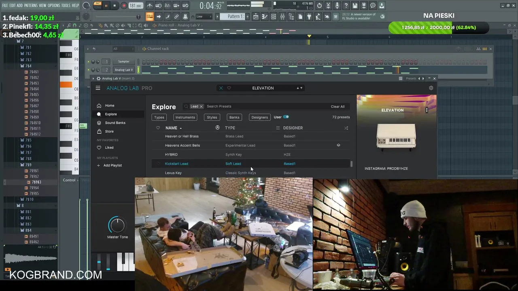
Task: Open the Line snap dropdown
Action: pos(205,17)
